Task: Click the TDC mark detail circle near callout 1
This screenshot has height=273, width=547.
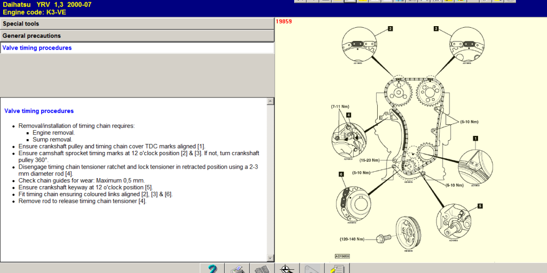Action: coord(475,167)
